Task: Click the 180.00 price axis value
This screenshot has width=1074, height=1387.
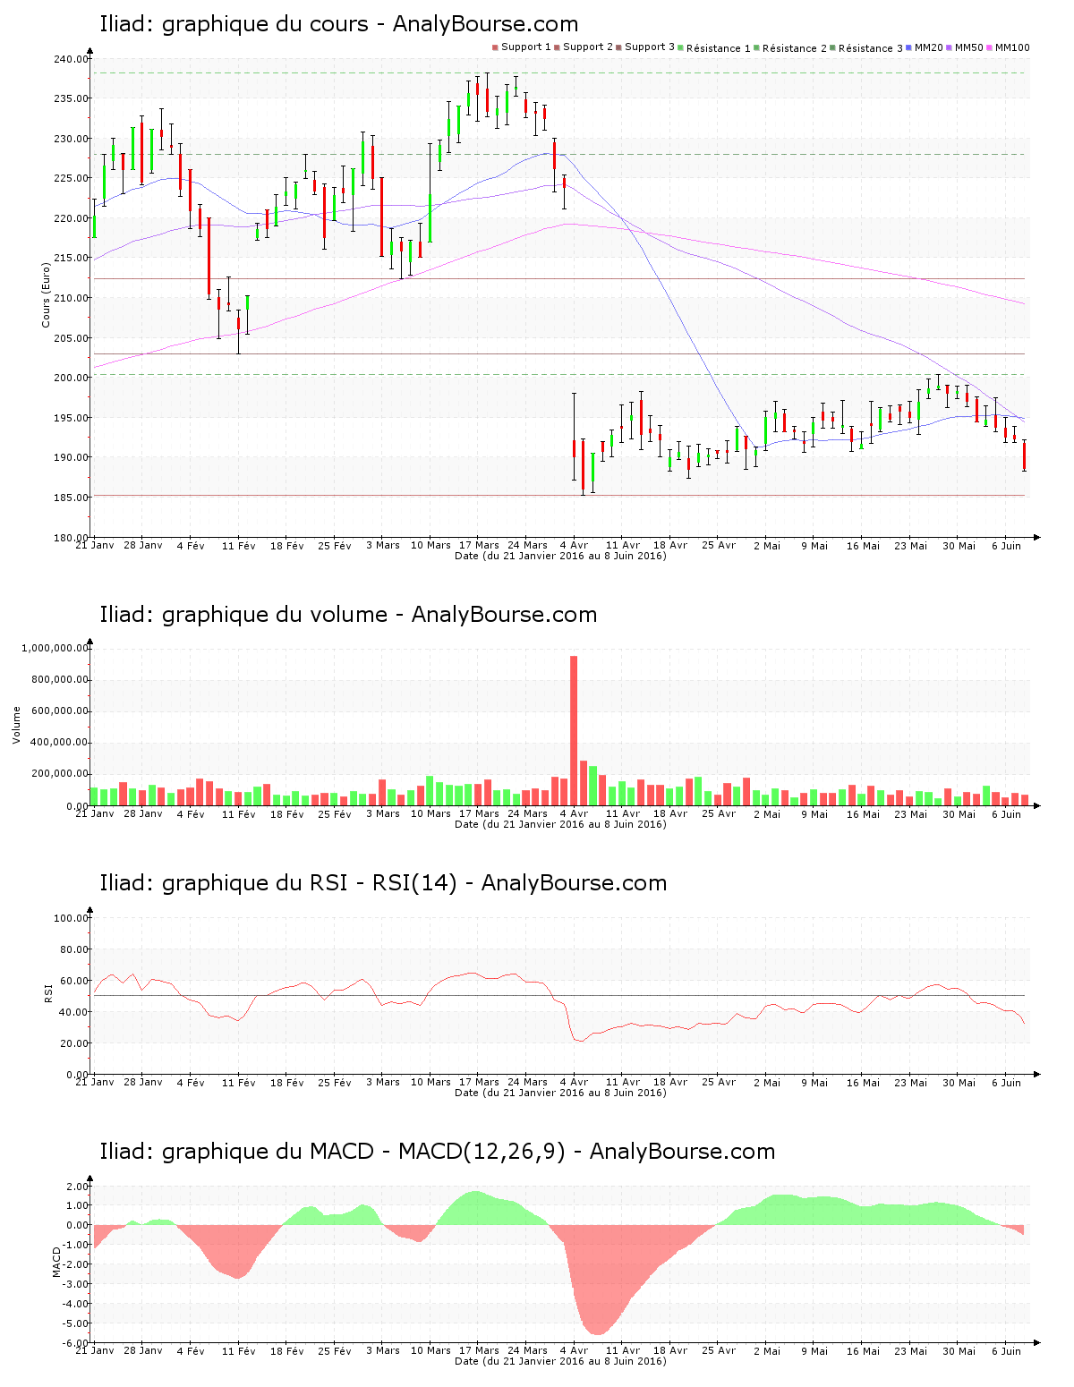Action: [72, 538]
